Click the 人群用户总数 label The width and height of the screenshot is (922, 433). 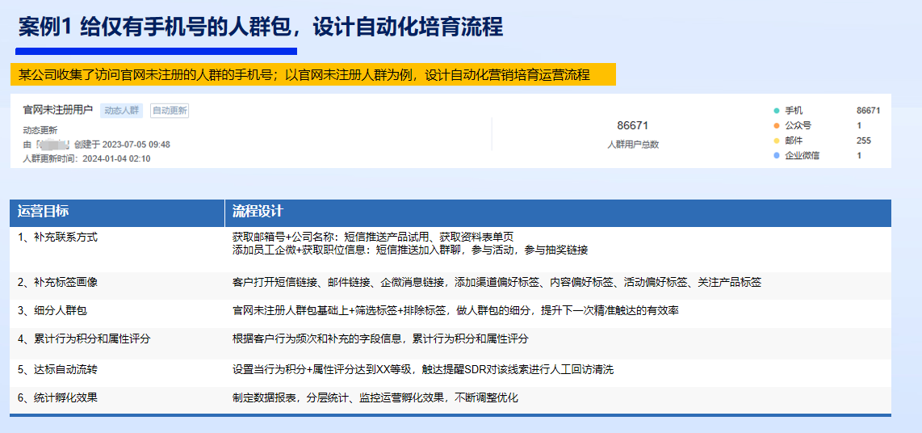[x=633, y=145]
